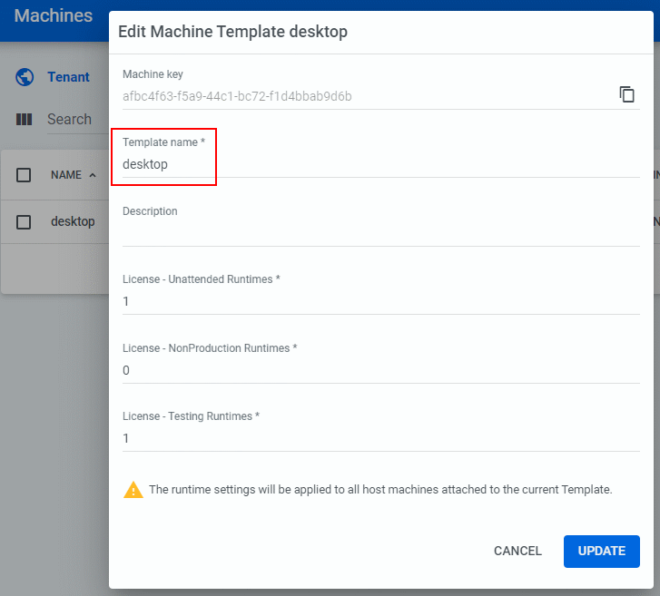Edit the License Unattended Runtimes value
The width and height of the screenshot is (660, 596).
(381, 301)
